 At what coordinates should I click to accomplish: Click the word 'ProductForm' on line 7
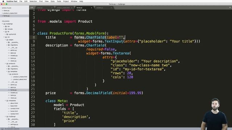61,34
